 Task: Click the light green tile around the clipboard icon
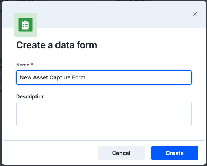[x=26, y=25]
